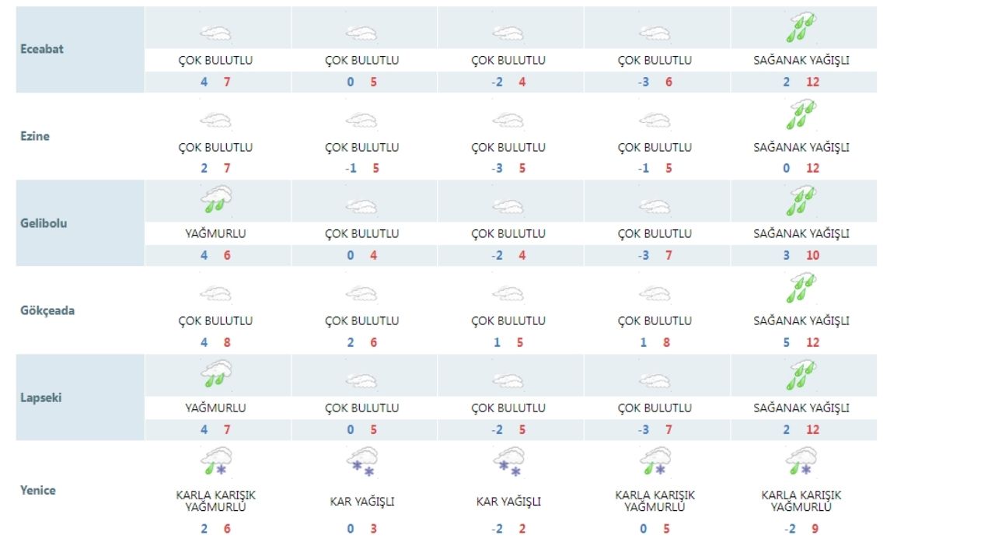Click Gelibolu's Sağanak Yağışlı shower icon
Screen dimensions: 995x560
[801, 201]
